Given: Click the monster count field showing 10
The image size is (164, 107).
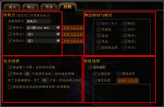Looking at the screenshot, I should (27, 74).
